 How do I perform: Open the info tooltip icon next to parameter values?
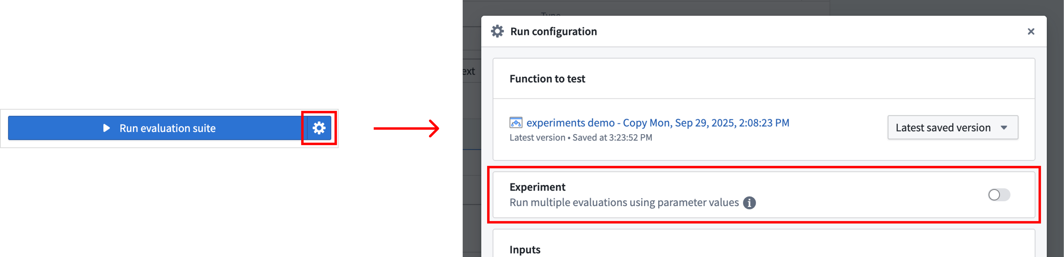(x=750, y=203)
